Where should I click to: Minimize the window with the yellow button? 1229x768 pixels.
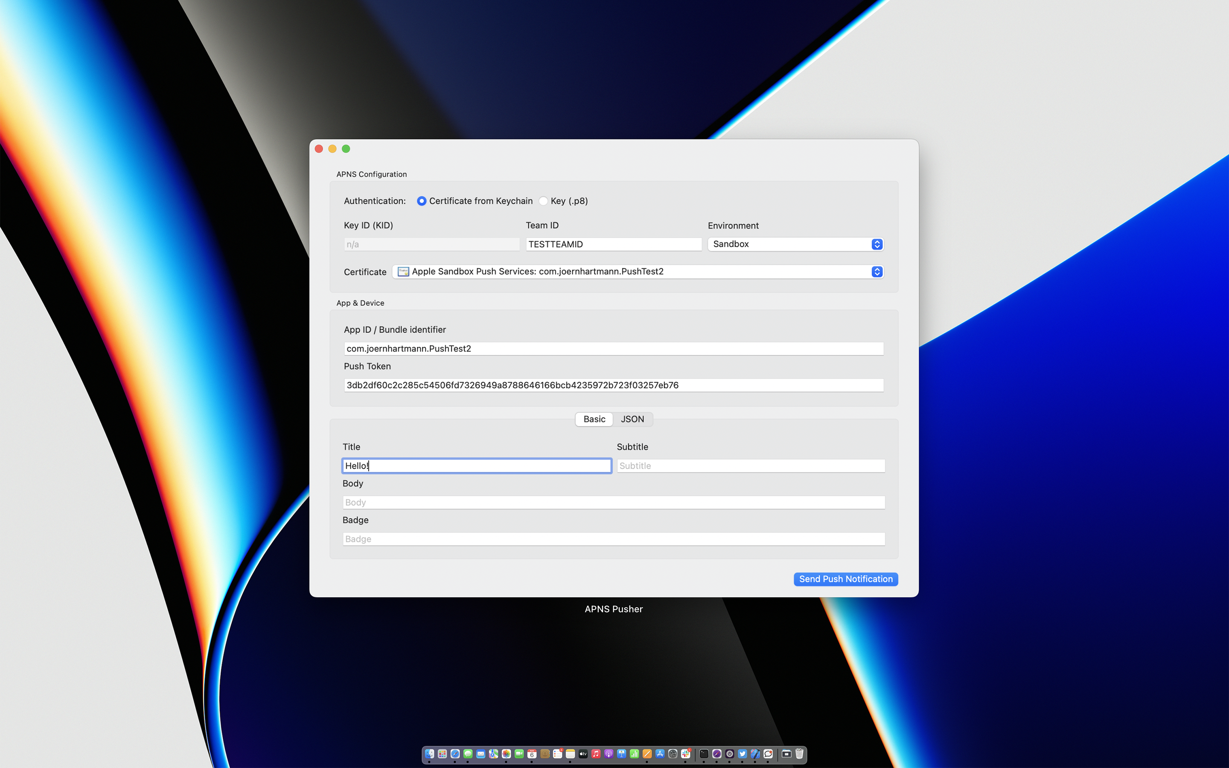click(x=333, y=149)
